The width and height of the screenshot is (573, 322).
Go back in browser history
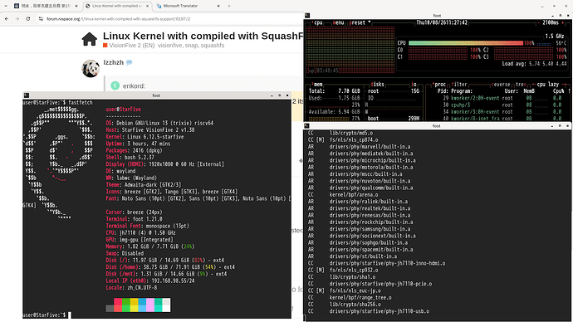(x=7, y=18)
